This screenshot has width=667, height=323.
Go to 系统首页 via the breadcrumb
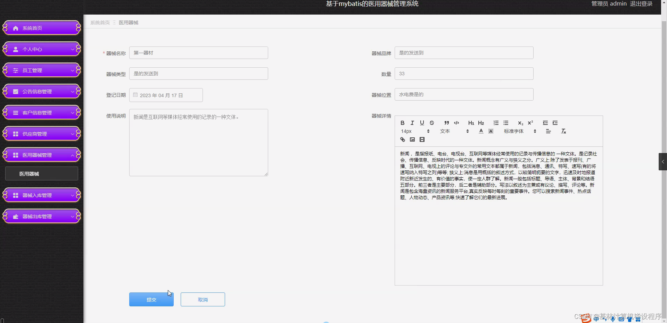(100, 22)
